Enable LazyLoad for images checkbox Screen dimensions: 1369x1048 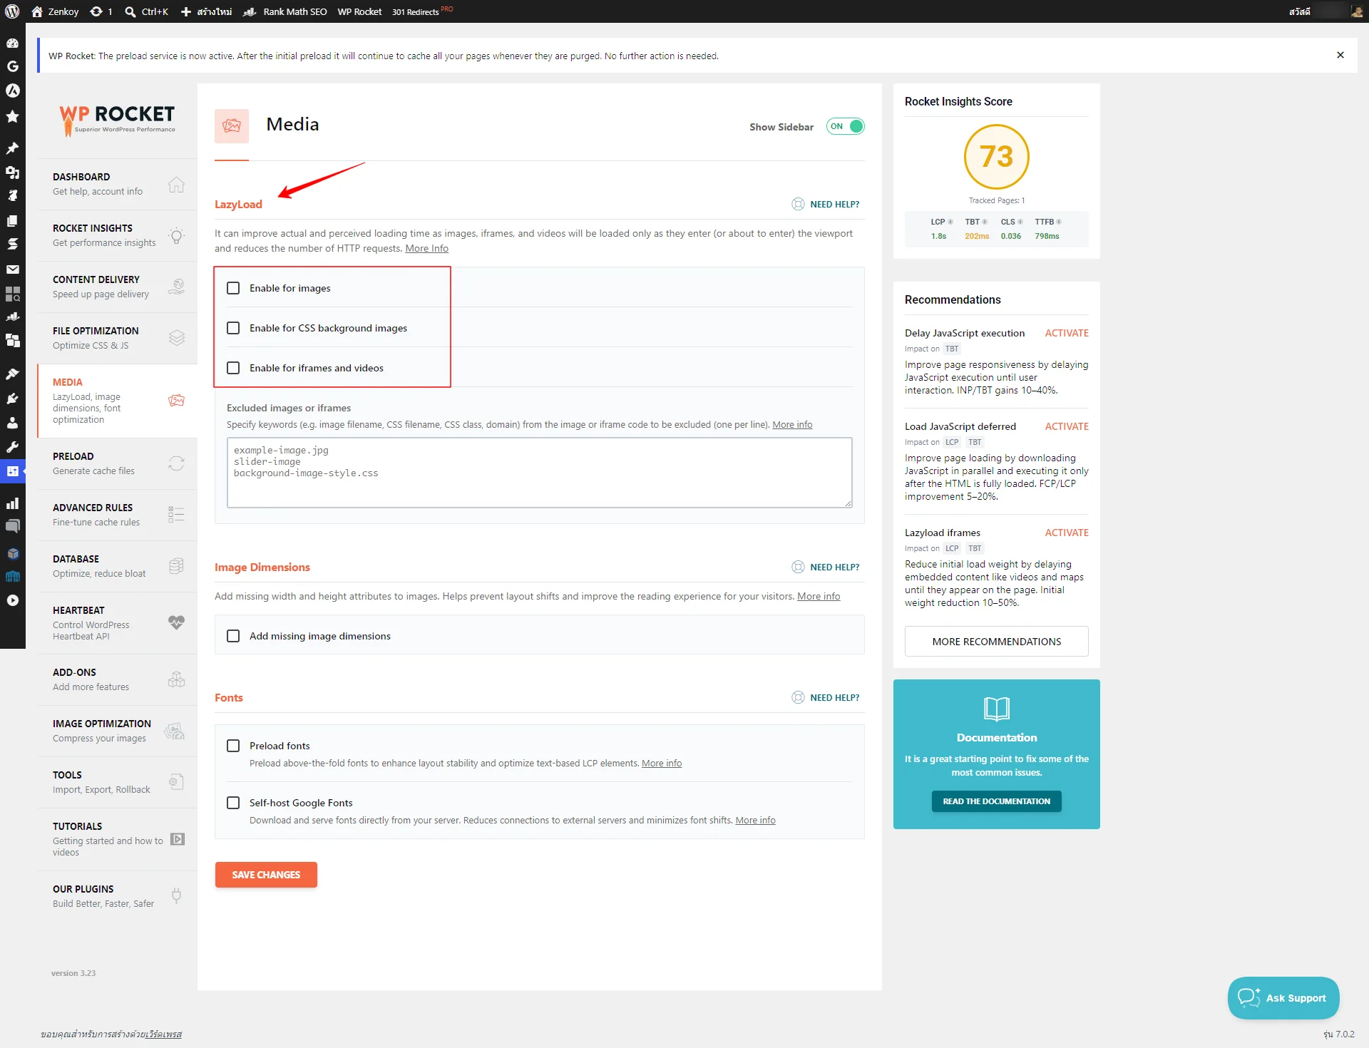point(233,288)
